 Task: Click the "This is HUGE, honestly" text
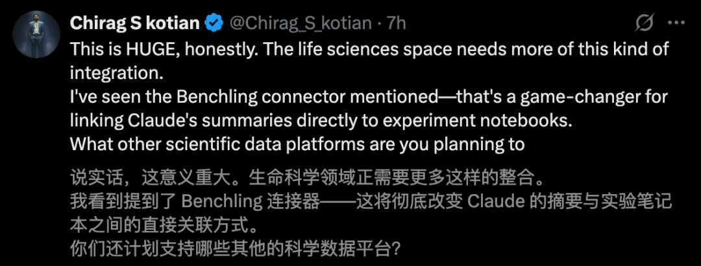[x=149, y=50]
